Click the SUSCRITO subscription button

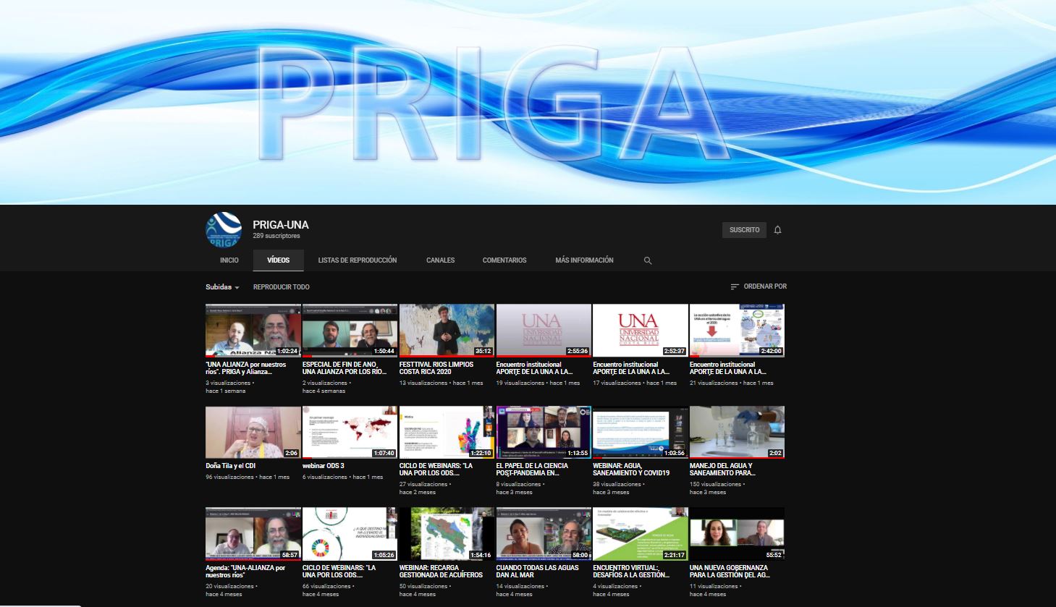744,230
